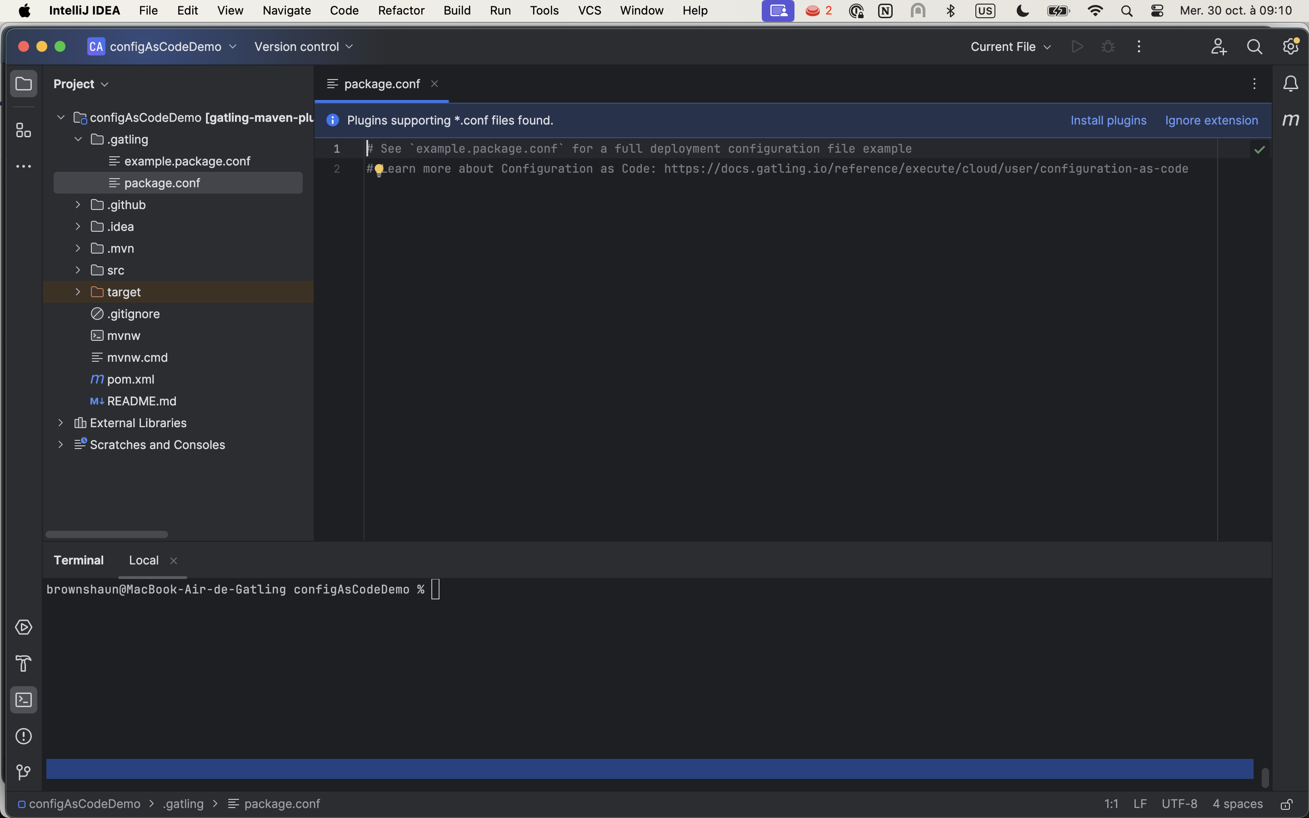This screenshot has width=1309, height=818.
Task: Open configAsCodeDemo project dropdown
Action: click(x=162, y=46)
